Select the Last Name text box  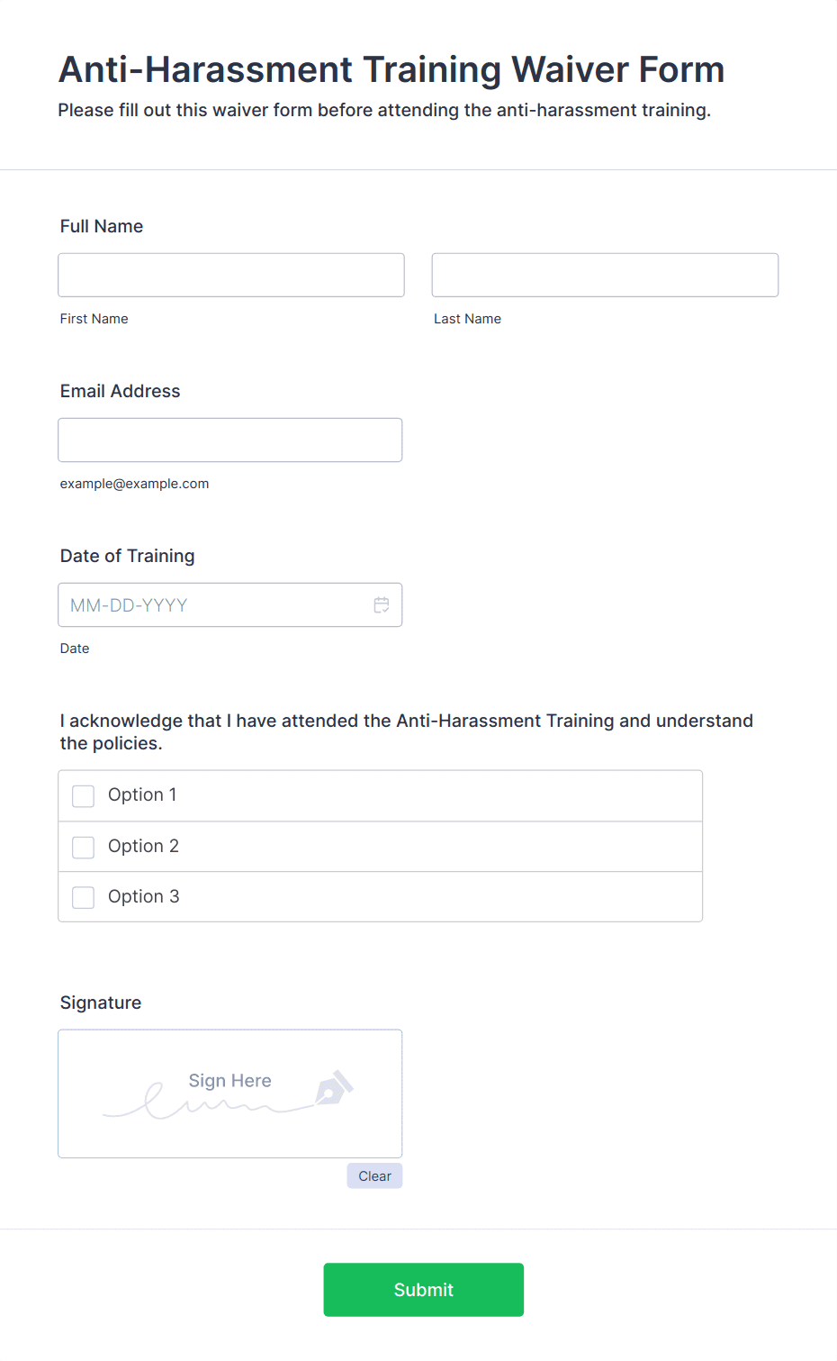coord(605,275)
